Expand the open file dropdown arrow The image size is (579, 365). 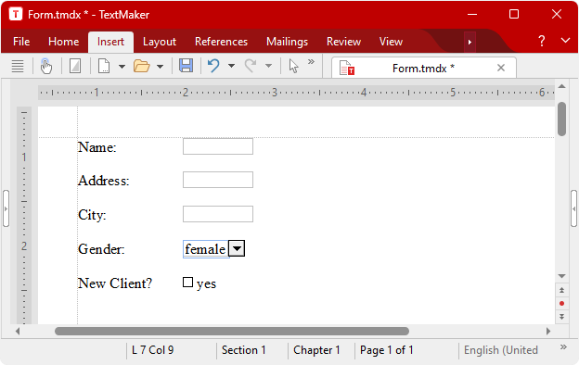pyautogui.click(x=160, y=67)
